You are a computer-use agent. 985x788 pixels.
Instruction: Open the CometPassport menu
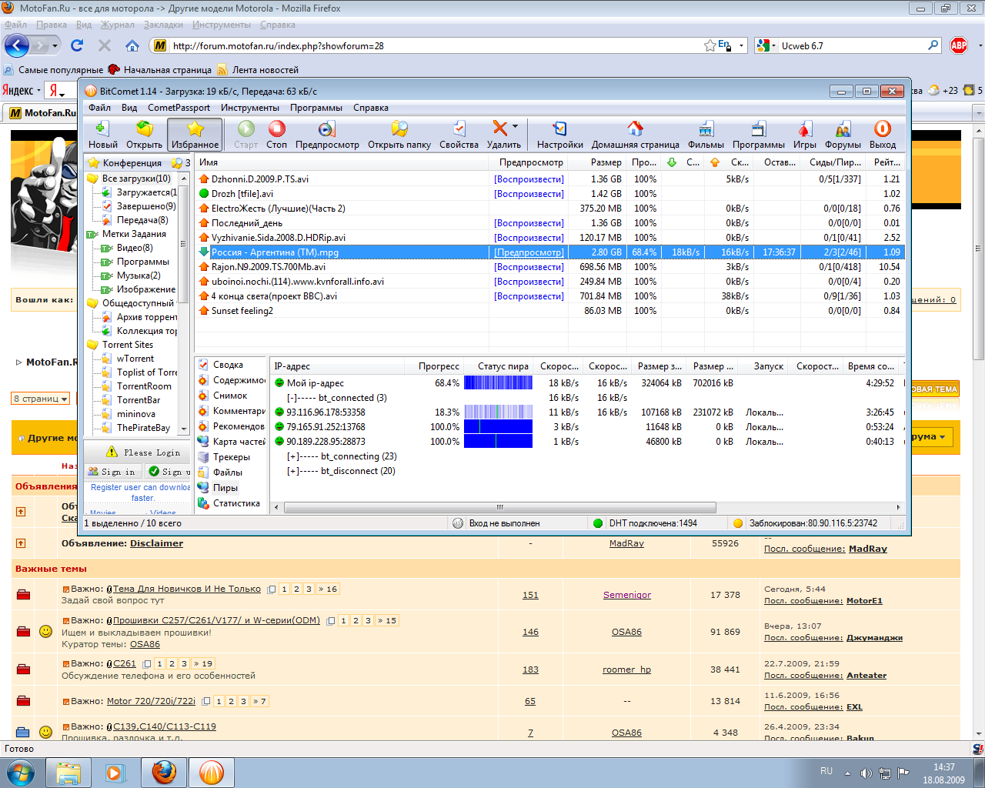(x=179, y=108)
